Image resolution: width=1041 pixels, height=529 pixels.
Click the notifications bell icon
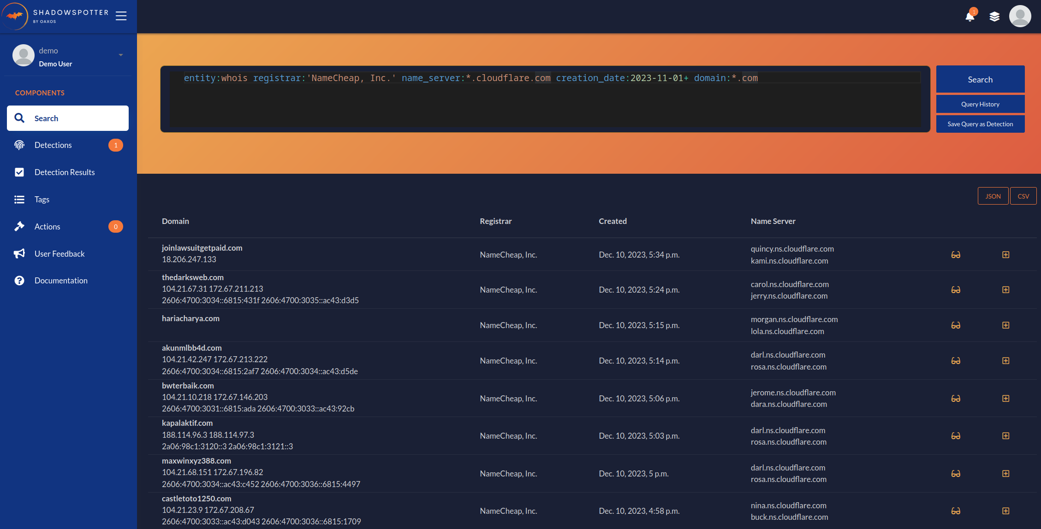(x=970, y=17)
